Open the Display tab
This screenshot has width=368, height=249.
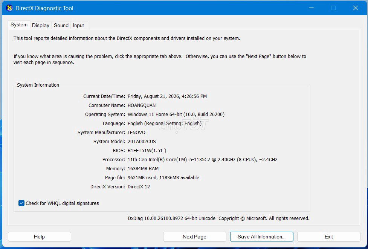tap(41, 25)
